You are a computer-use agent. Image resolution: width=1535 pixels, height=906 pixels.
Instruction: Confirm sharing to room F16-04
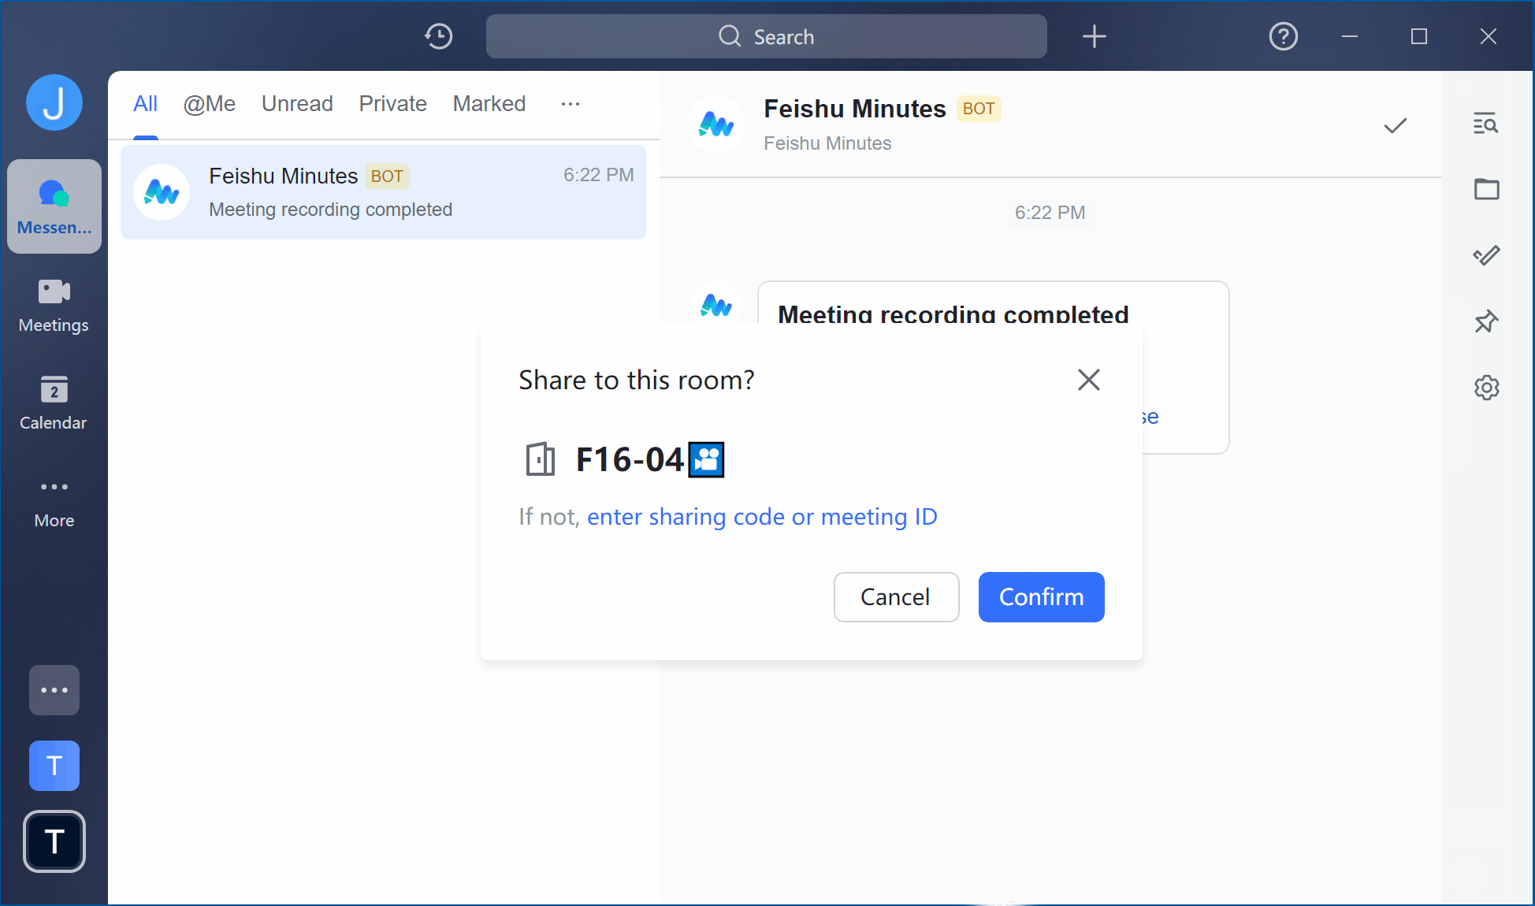(1041, 597)
